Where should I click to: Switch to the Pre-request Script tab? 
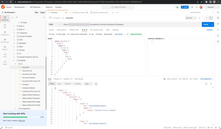click(x=97, y=30)
